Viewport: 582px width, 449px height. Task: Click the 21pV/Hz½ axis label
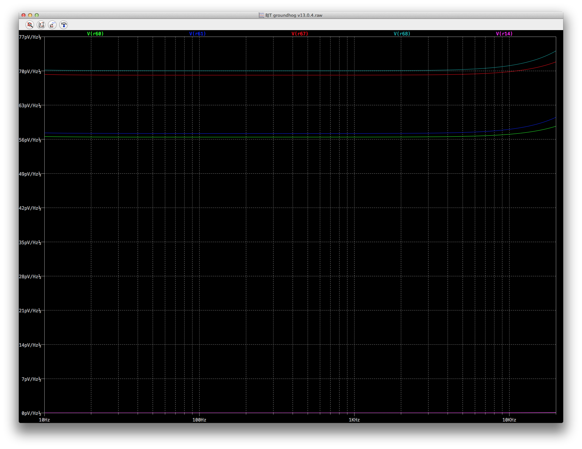pyautogui.click(x=30, y=311)
